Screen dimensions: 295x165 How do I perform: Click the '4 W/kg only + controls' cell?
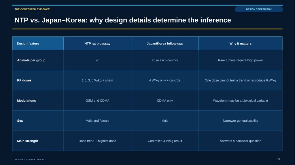click(165, 80)
